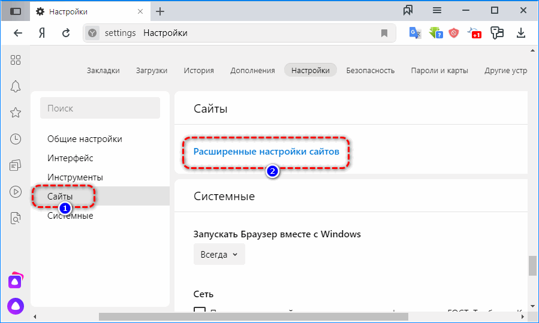Click the scroll down arrow

[x=532, y=306]
